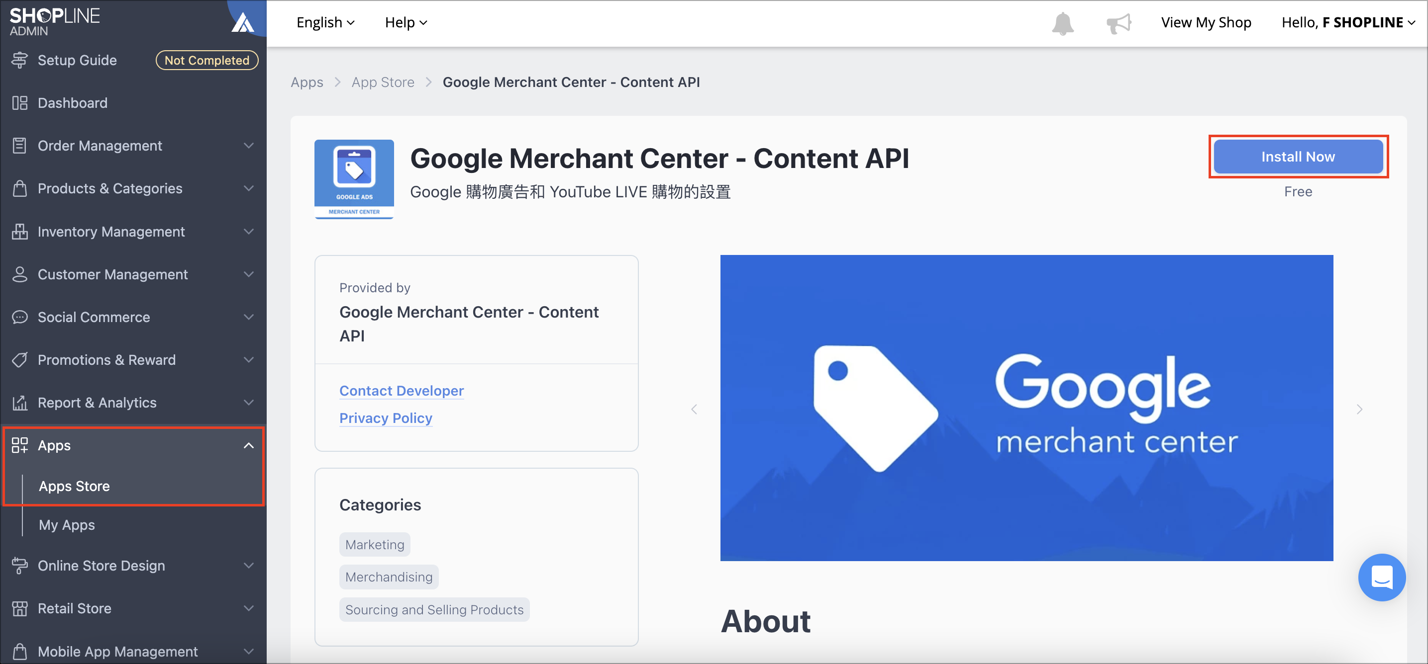The height and width of the screenshot is (664, 1428).
Task: Expand the Report & Analytics chevron
Action: (x=248, y=403)
